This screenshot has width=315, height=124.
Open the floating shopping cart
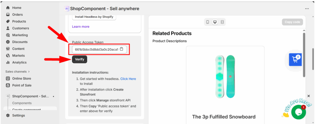295,59
